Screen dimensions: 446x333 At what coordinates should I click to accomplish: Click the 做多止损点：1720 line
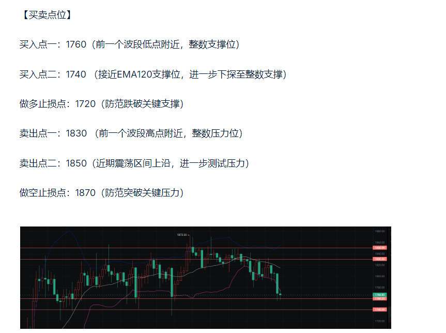101,104
